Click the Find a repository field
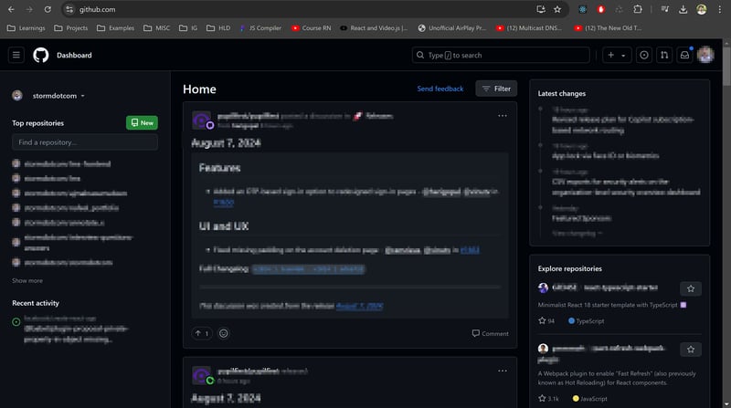731x408 pixels. tap(84, 142)
